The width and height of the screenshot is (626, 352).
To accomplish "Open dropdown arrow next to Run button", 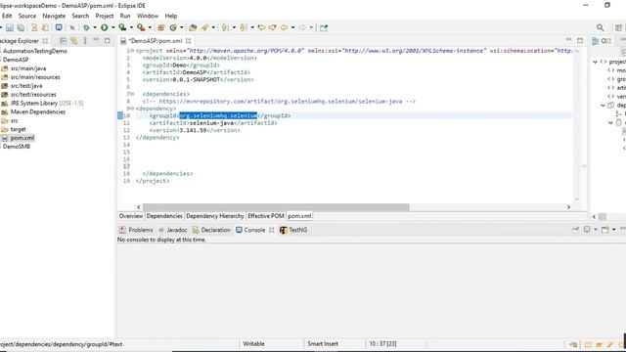I will click(x=113, y=27).
